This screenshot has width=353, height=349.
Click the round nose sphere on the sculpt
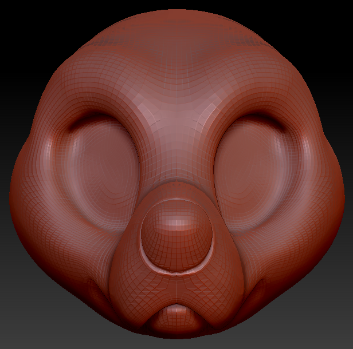(176, 236)
